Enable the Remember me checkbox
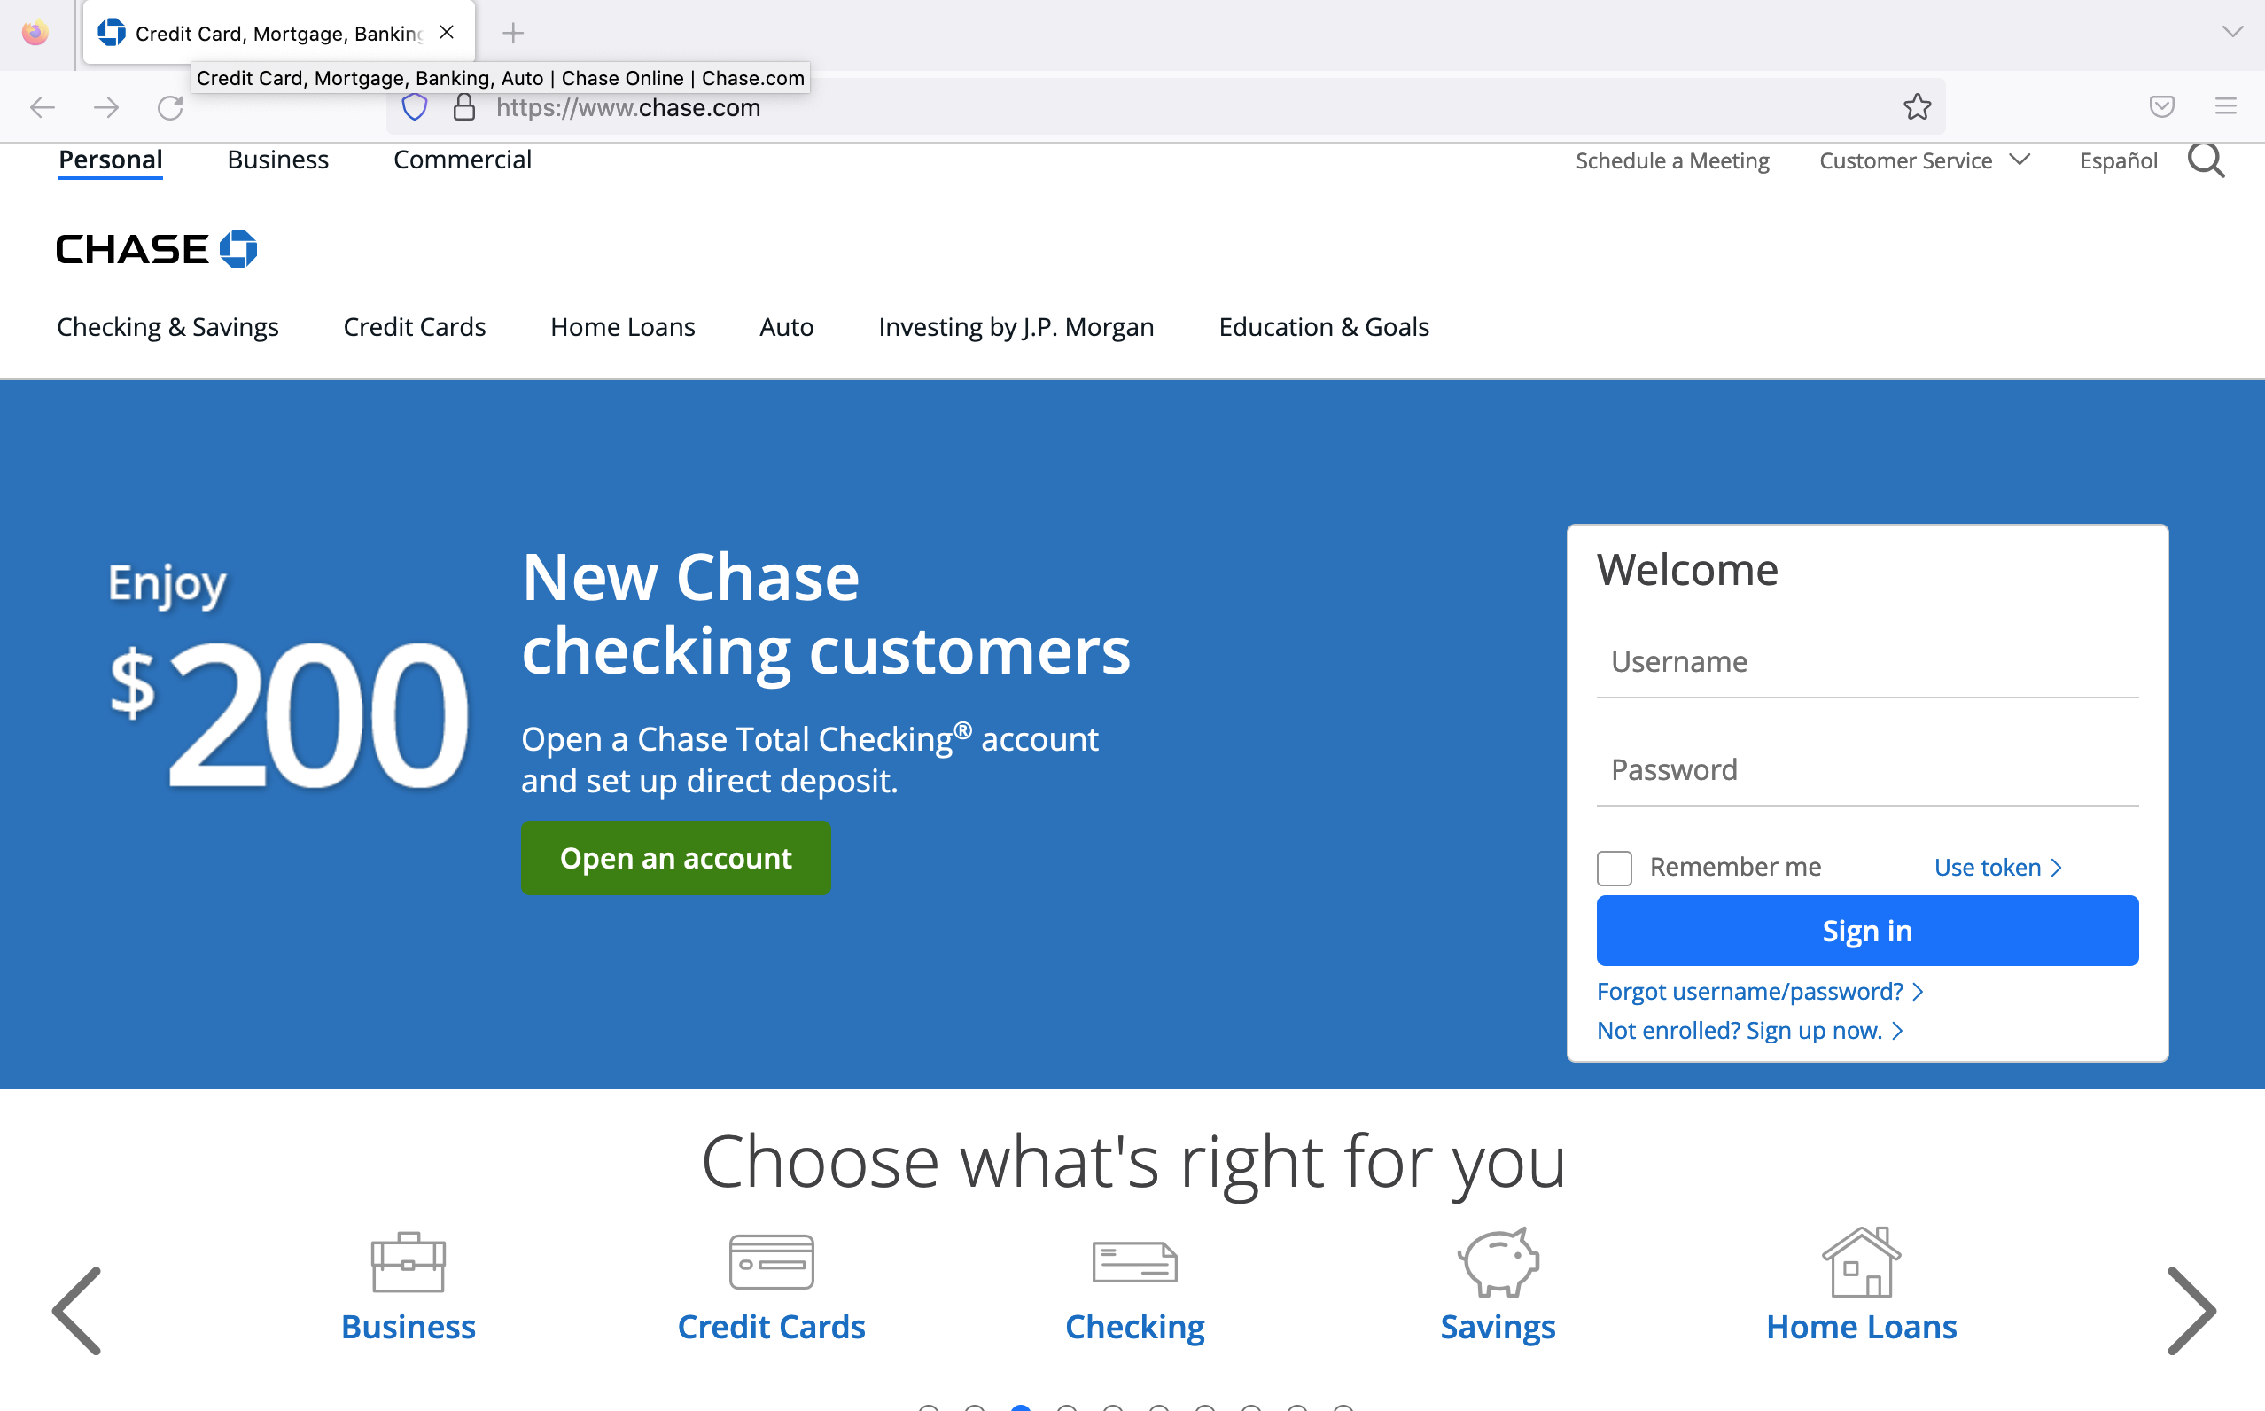2265x1411 pixels. 1614,867
